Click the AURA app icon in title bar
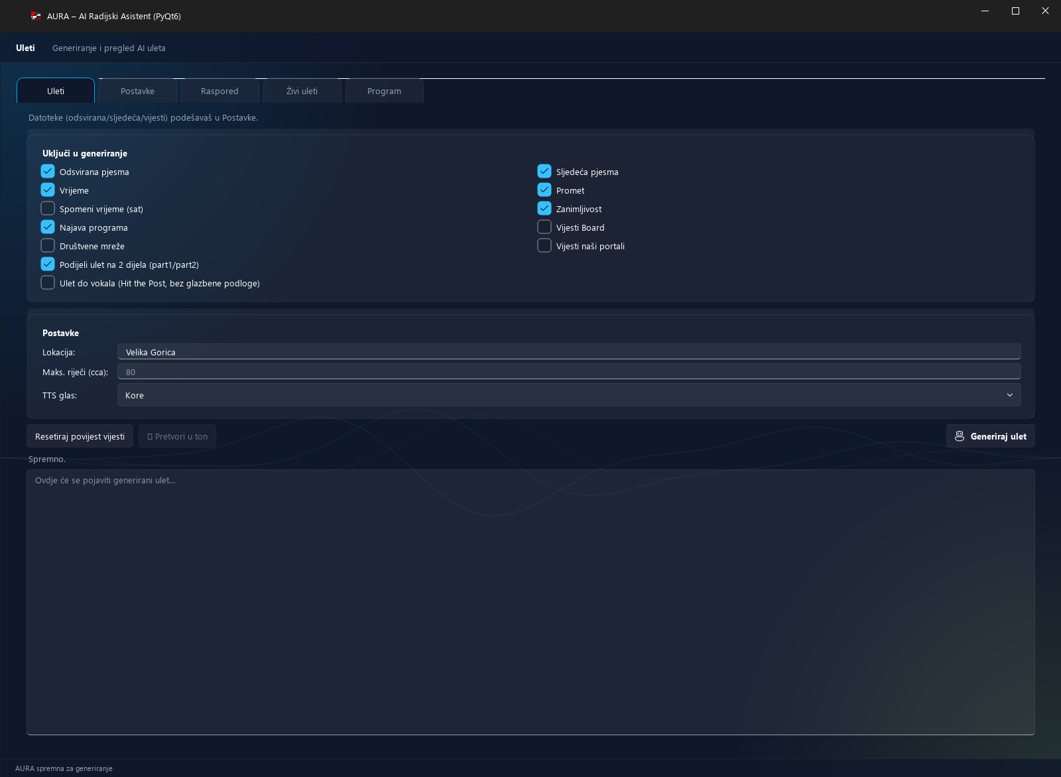The width and height of the screenshot is (1061, 777). point(36,16)
